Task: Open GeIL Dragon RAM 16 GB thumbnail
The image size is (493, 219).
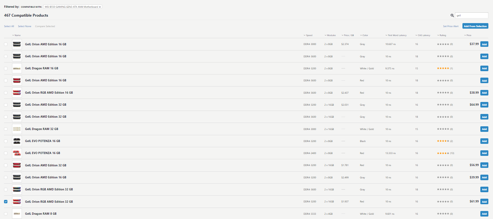Action: pyautogui.click(x=17, y=68)
